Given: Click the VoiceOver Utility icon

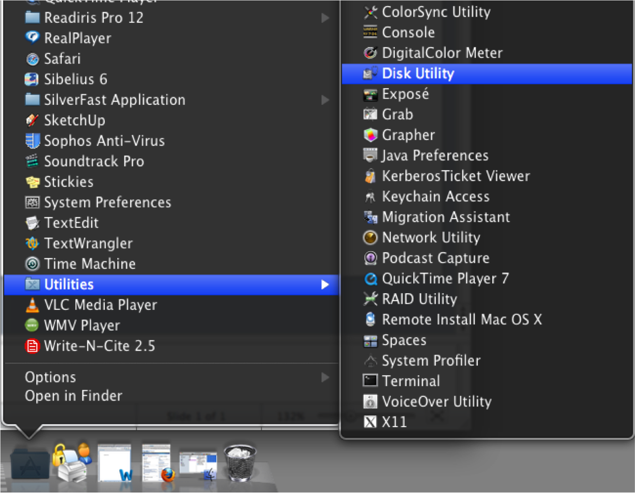Looking at the screenshot, I should point(370,402).
